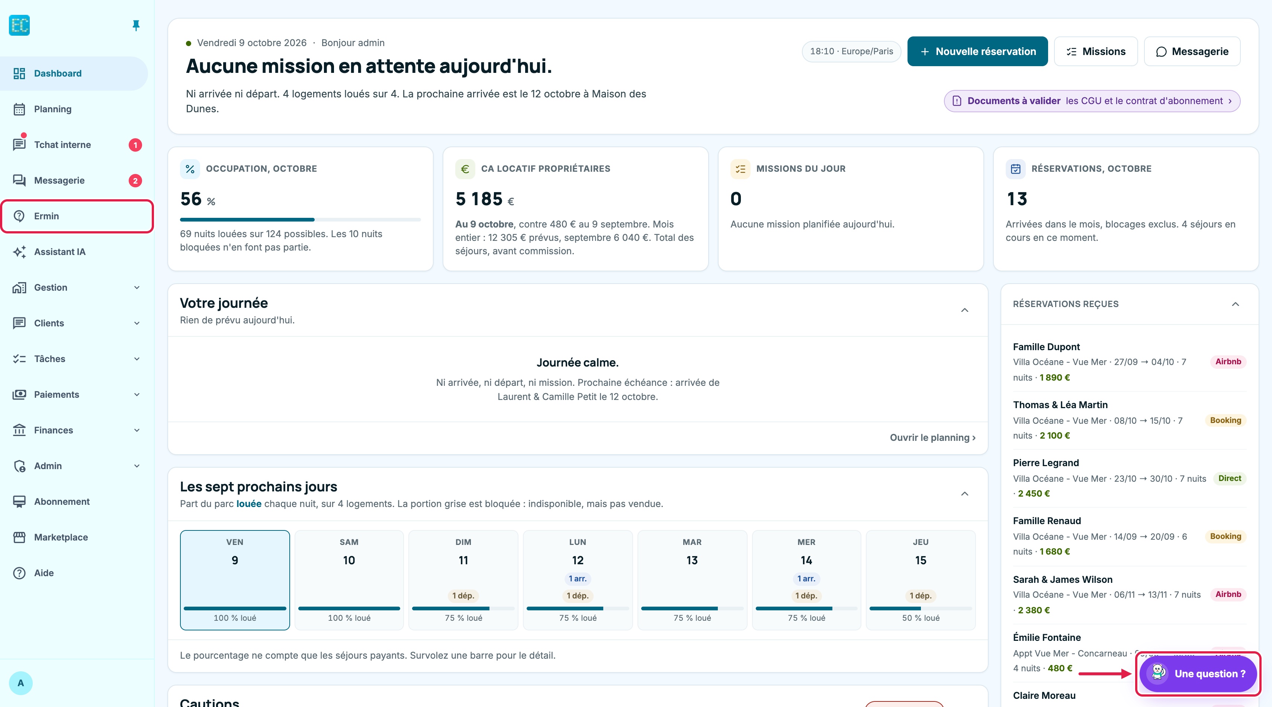The height and width of the screenshot is (707, 1272).
Task: Open the Messagerie header button
Action: coord(1192,51)
